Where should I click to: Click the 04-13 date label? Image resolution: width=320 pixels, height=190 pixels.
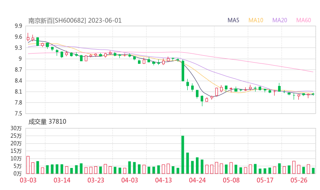[163, 180]
